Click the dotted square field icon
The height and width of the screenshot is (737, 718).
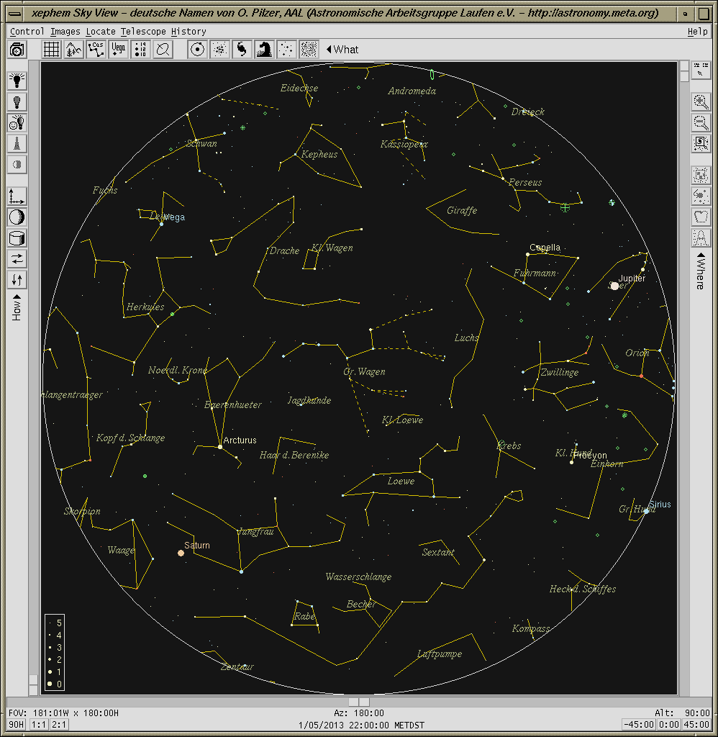(701, 176)
